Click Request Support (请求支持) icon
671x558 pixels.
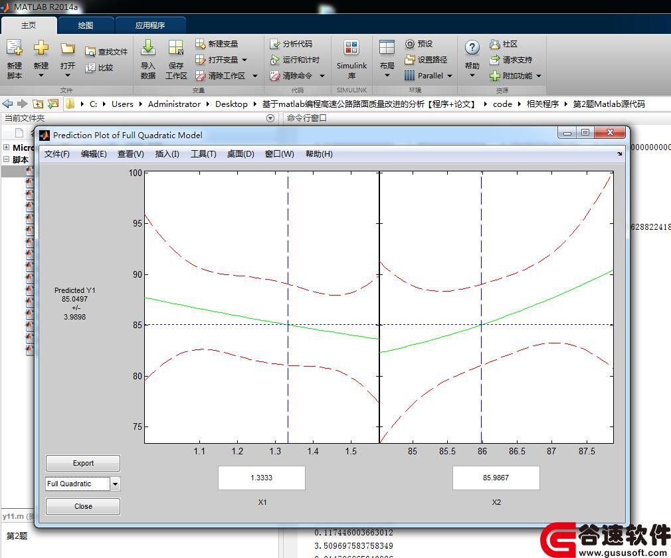[495, 60]
